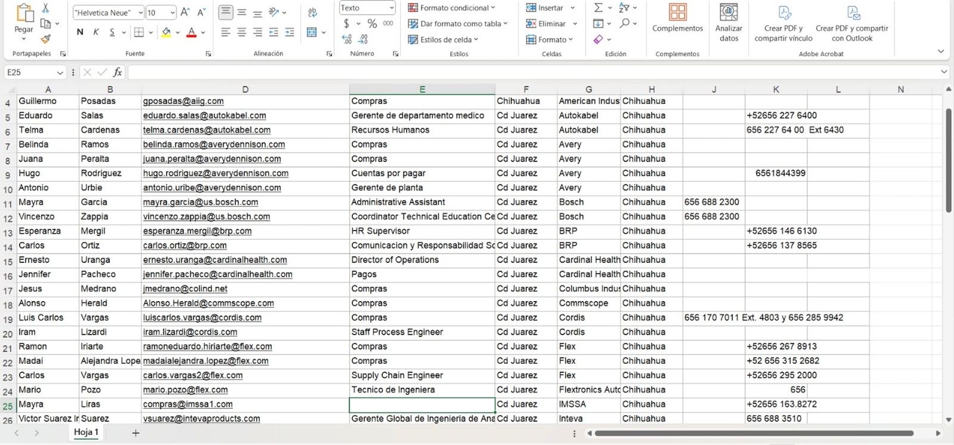This screenshot has width=954, height=445.
Task: Click the percent style icon
Action: [372, 23]
